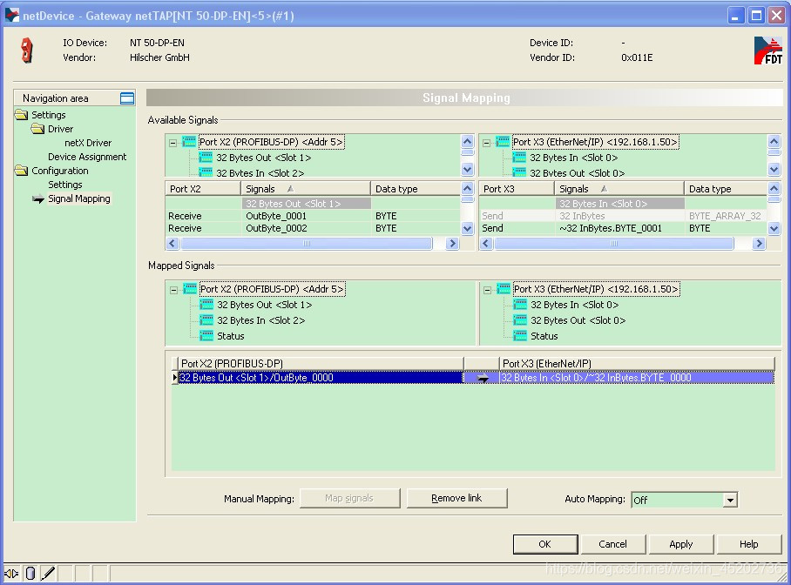
Task: Click the Port X3 Data type column header
Action: [x=726, y=189]
